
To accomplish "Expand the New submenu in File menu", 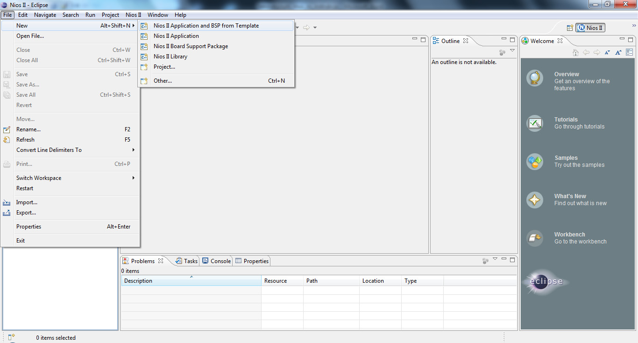I will pyautogui.click(x=71, y=26).
